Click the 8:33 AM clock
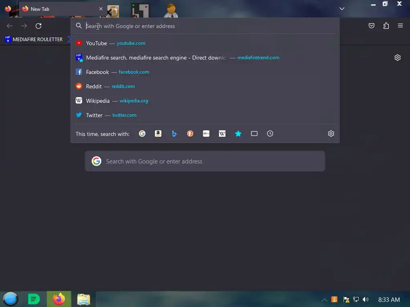 point(389,300)
